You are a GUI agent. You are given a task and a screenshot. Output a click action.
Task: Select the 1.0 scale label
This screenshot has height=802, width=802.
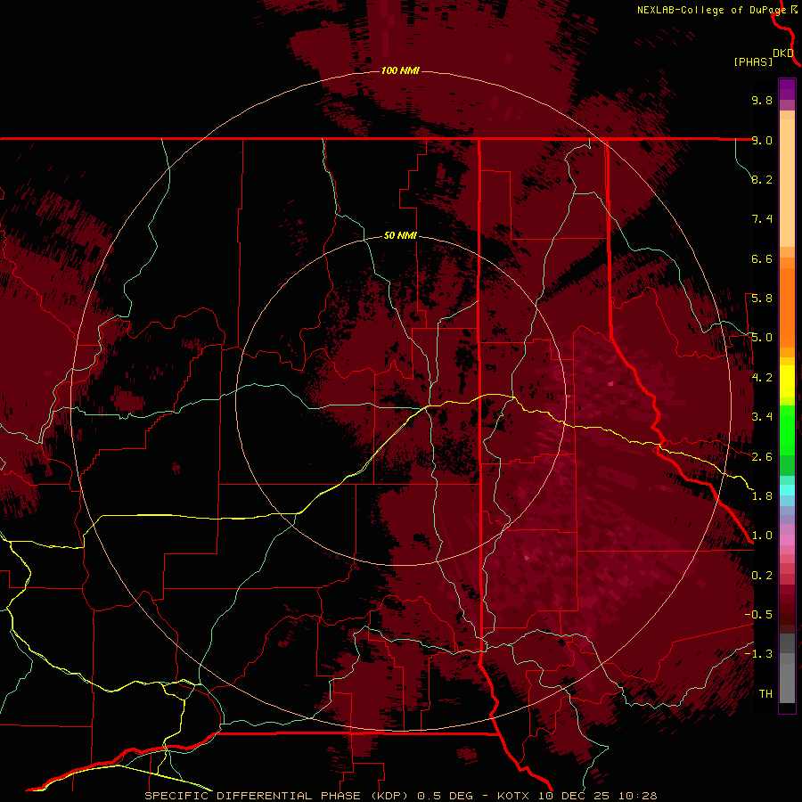762,536
